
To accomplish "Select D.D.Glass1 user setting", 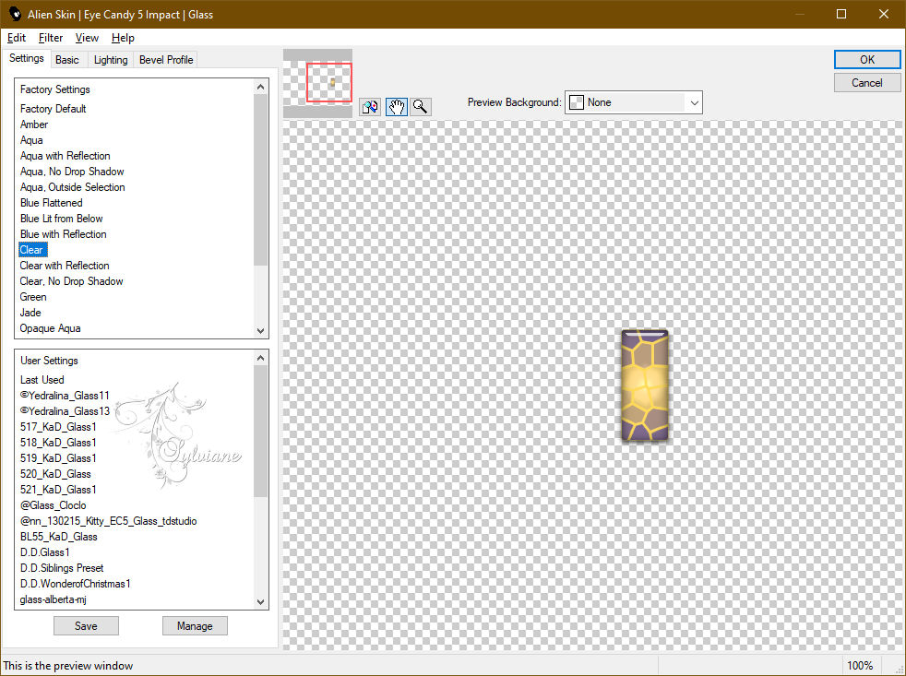I will [x=45, y=551].
